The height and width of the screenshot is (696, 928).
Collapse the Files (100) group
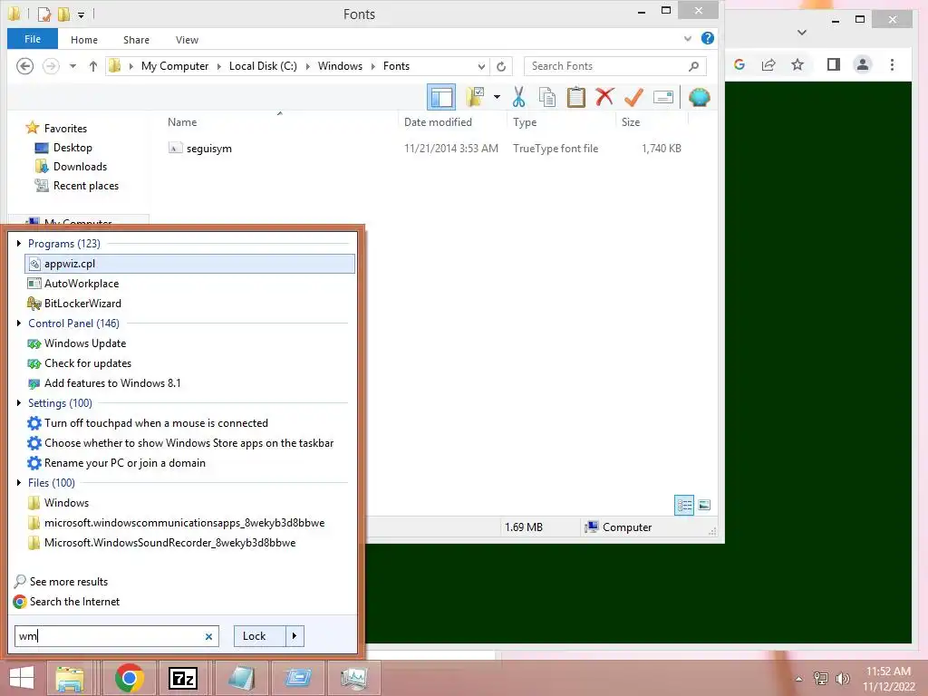point(19,482)
